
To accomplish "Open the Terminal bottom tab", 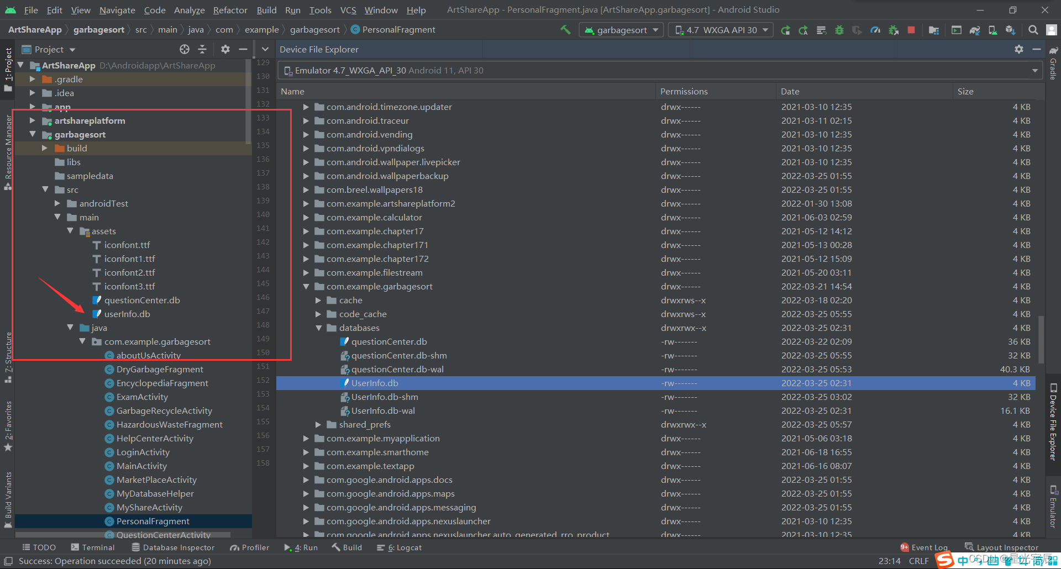I will [92, 547].
